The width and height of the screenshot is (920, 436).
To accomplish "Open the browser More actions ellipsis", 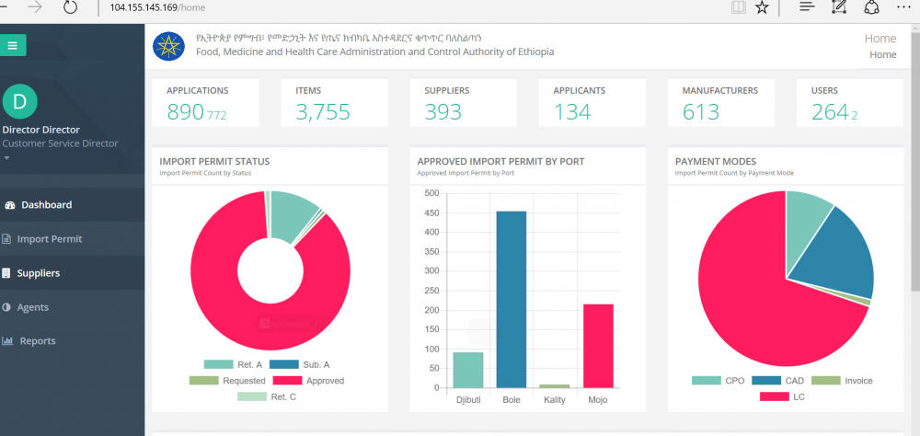I will click(x=904, y=7).
